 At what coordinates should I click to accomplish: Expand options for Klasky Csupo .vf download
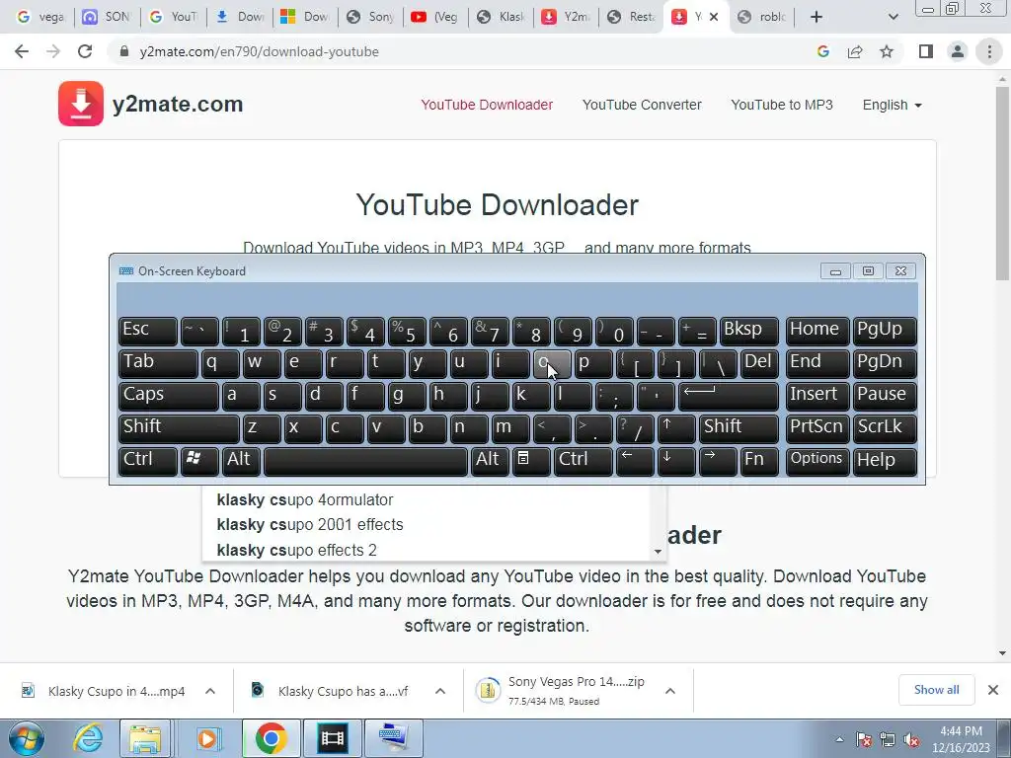[440, 691]
